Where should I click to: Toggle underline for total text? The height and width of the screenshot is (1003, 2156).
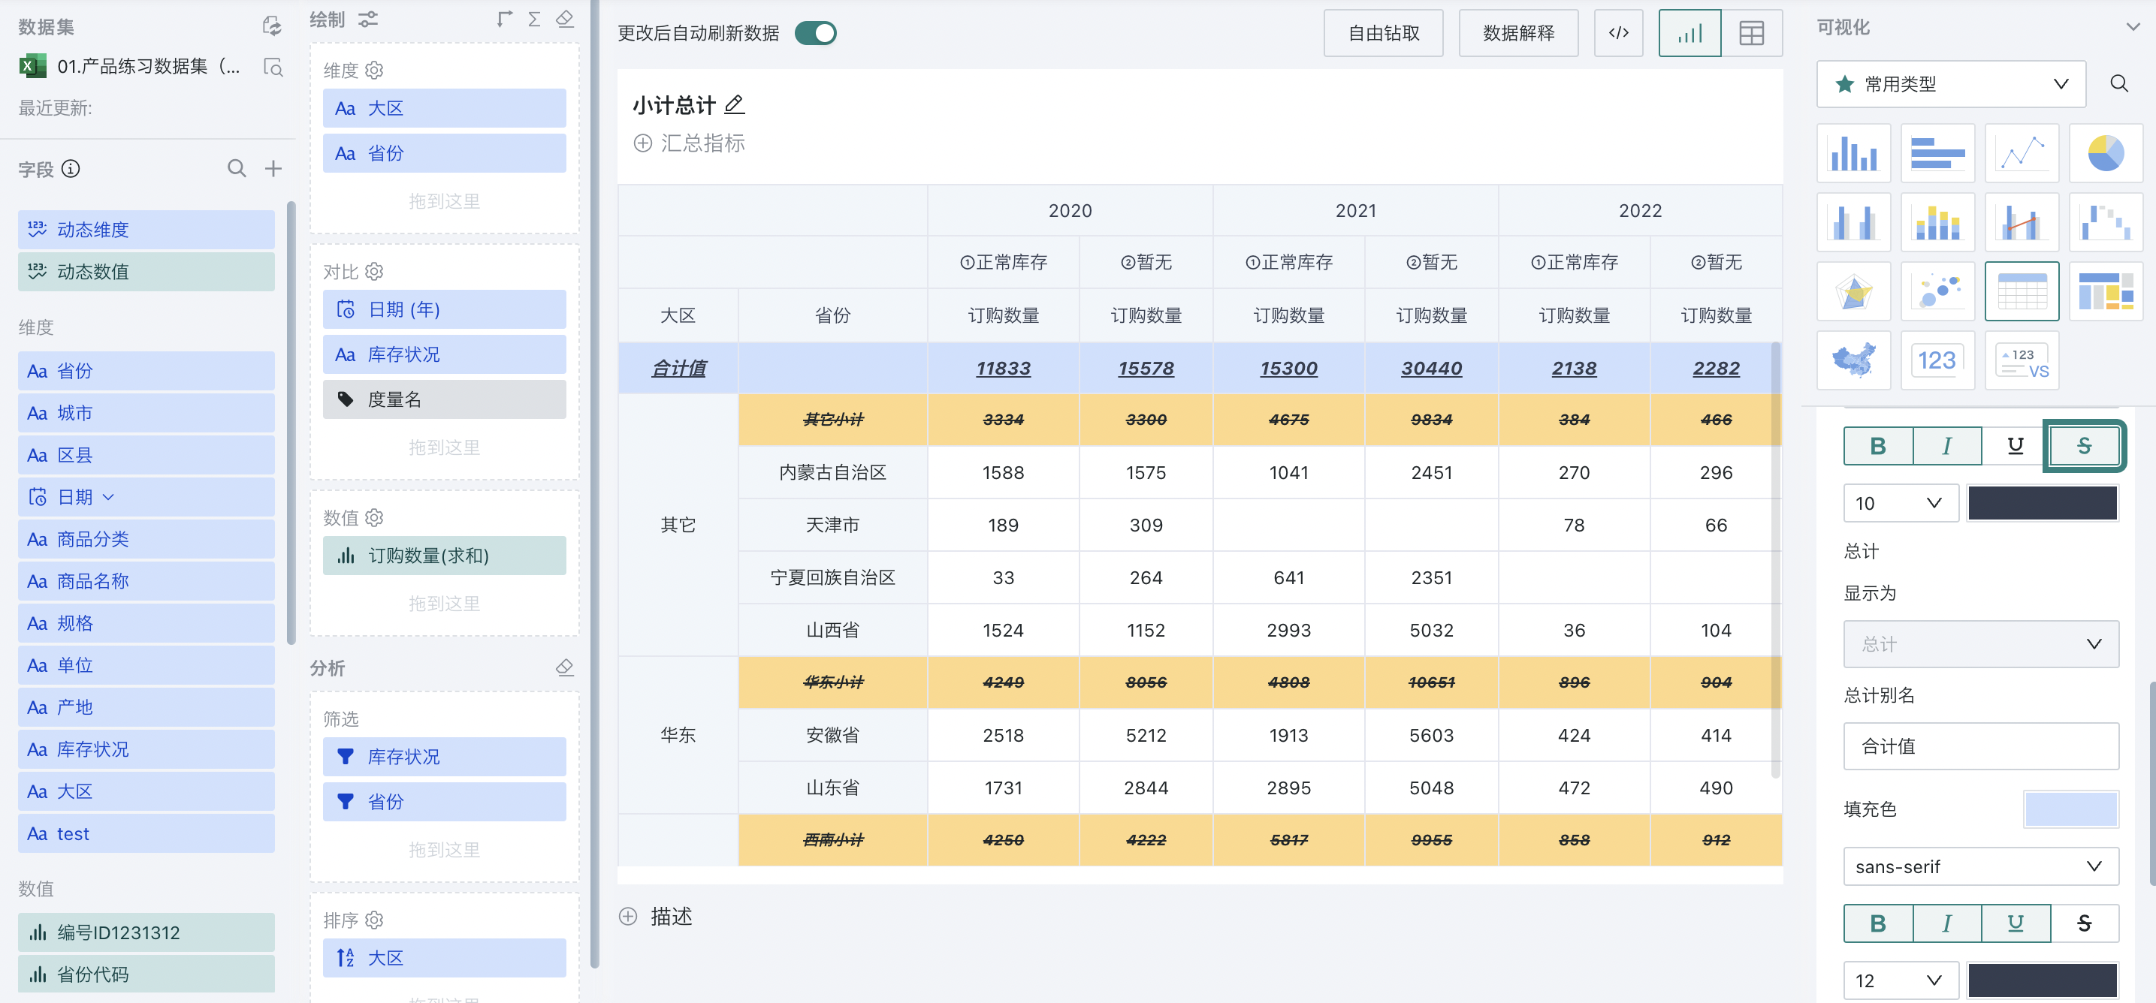2016,923
